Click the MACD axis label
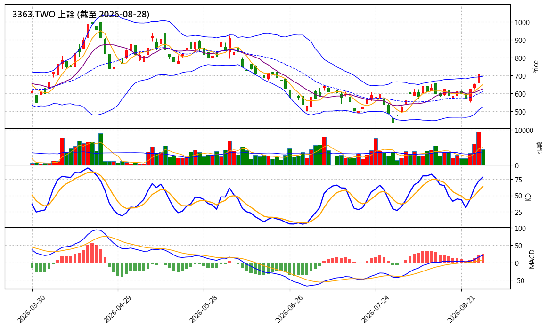The image size is (548, 329). coord(532,259)
